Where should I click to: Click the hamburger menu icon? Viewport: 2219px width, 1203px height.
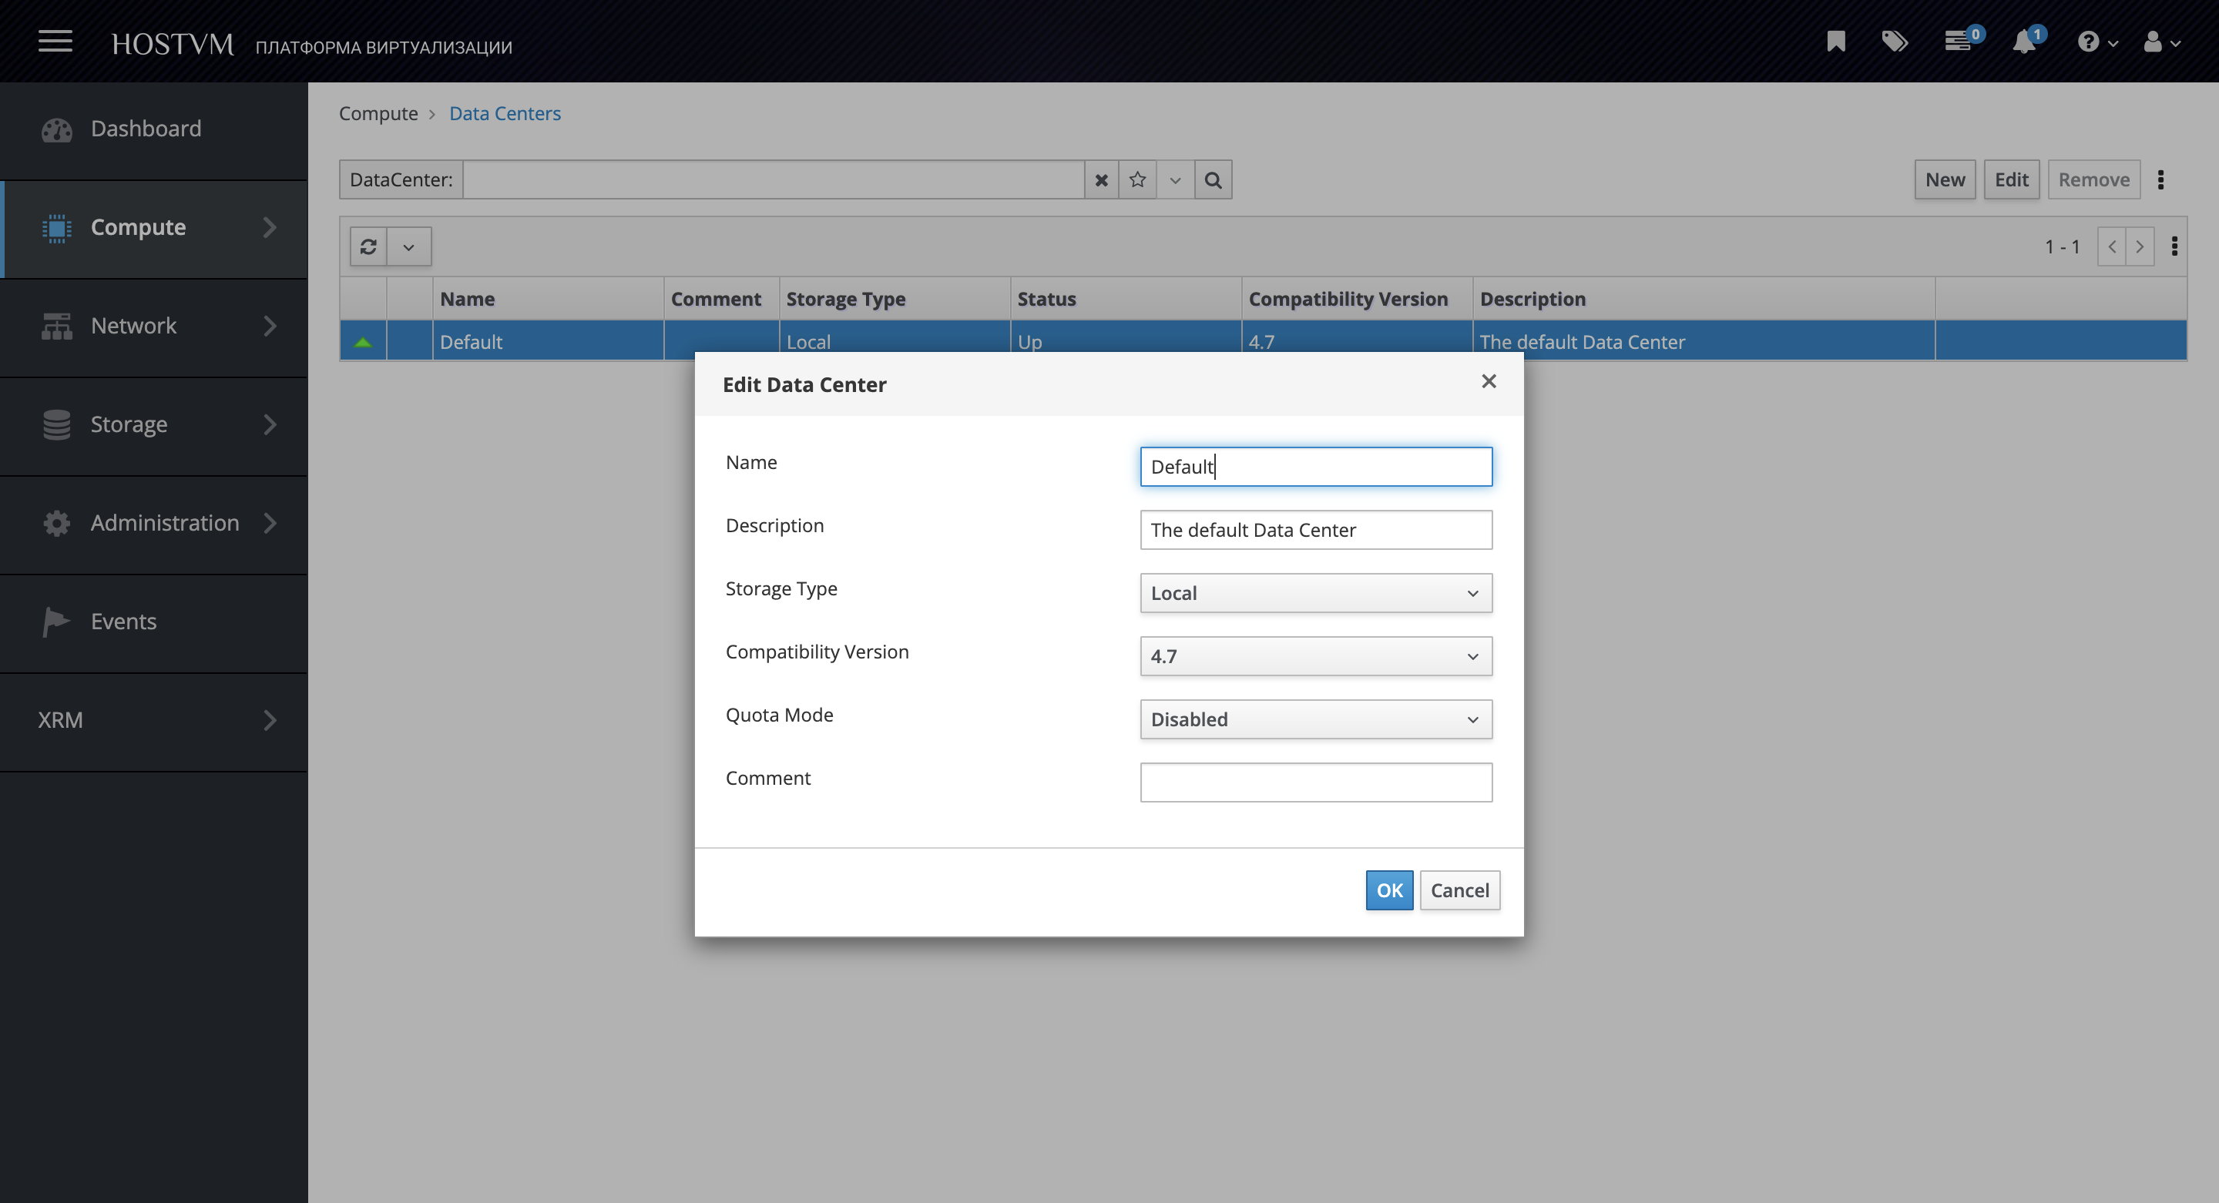[55, 41]
